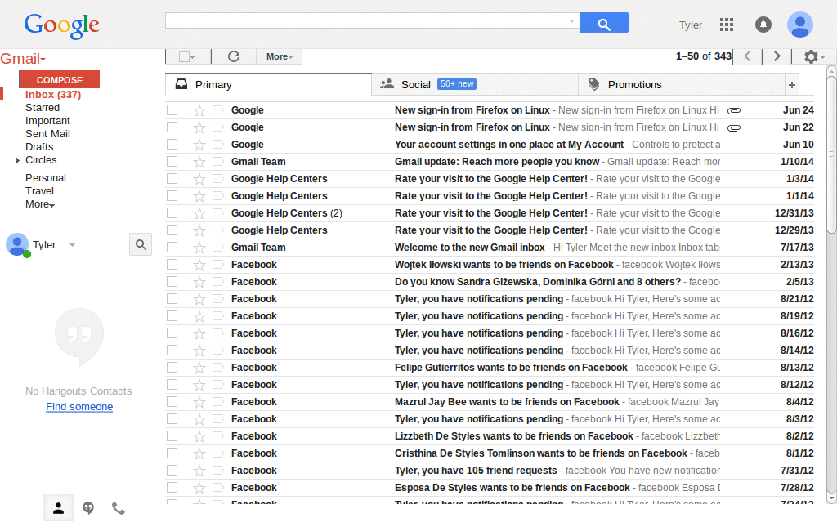The image size is (837, 527).
Task: Click the Google logo
Action: point(61,25)
